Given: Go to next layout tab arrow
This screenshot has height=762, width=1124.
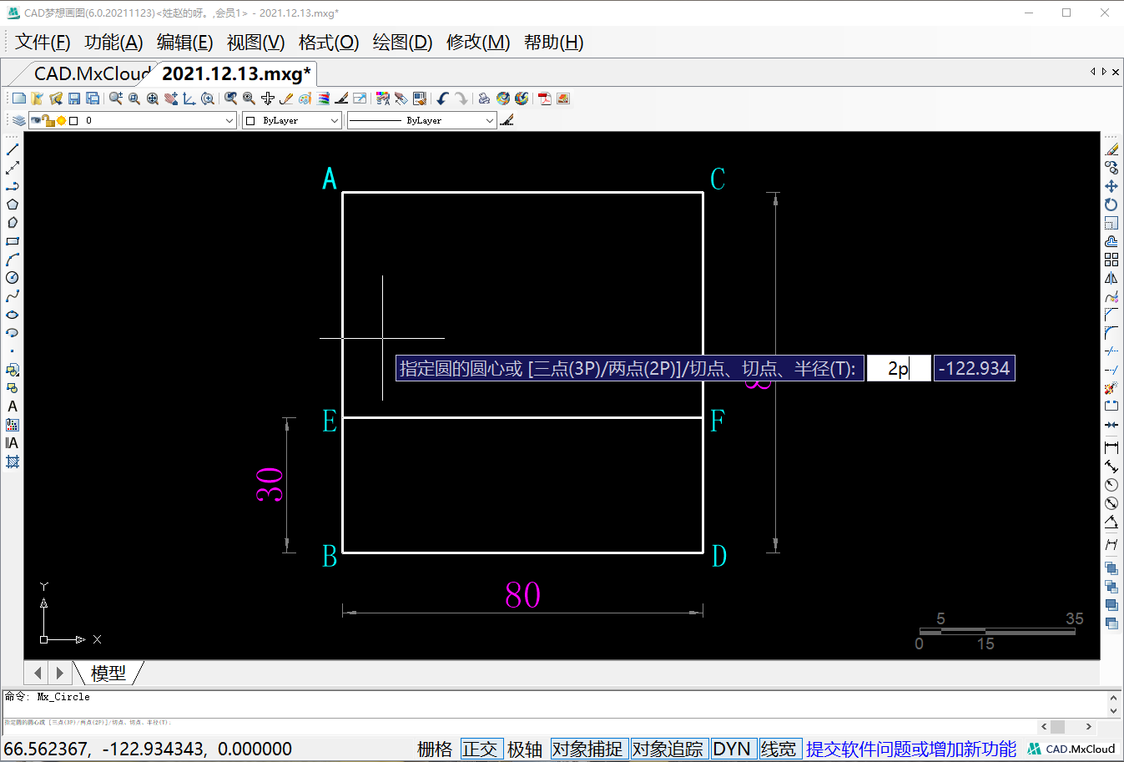Looking at the screenshot, I should click(59, 672).
